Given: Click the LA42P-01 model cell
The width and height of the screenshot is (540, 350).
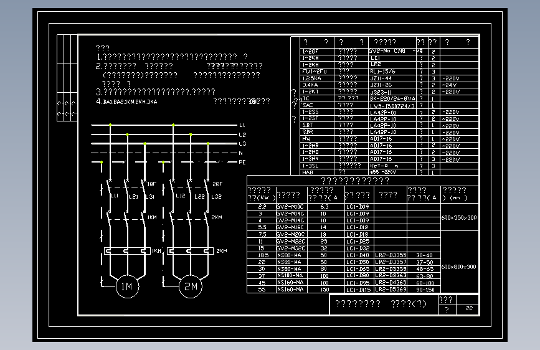Looking at the screenshot, I should (x=383, y=112).
